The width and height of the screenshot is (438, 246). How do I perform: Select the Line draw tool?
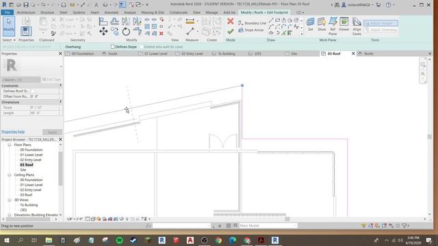(271, 20)
